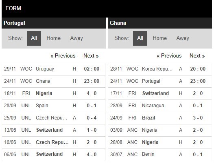
Task: Open Ghana's 28/11 Korea Republic match
Action: click(x=159, y=69)
